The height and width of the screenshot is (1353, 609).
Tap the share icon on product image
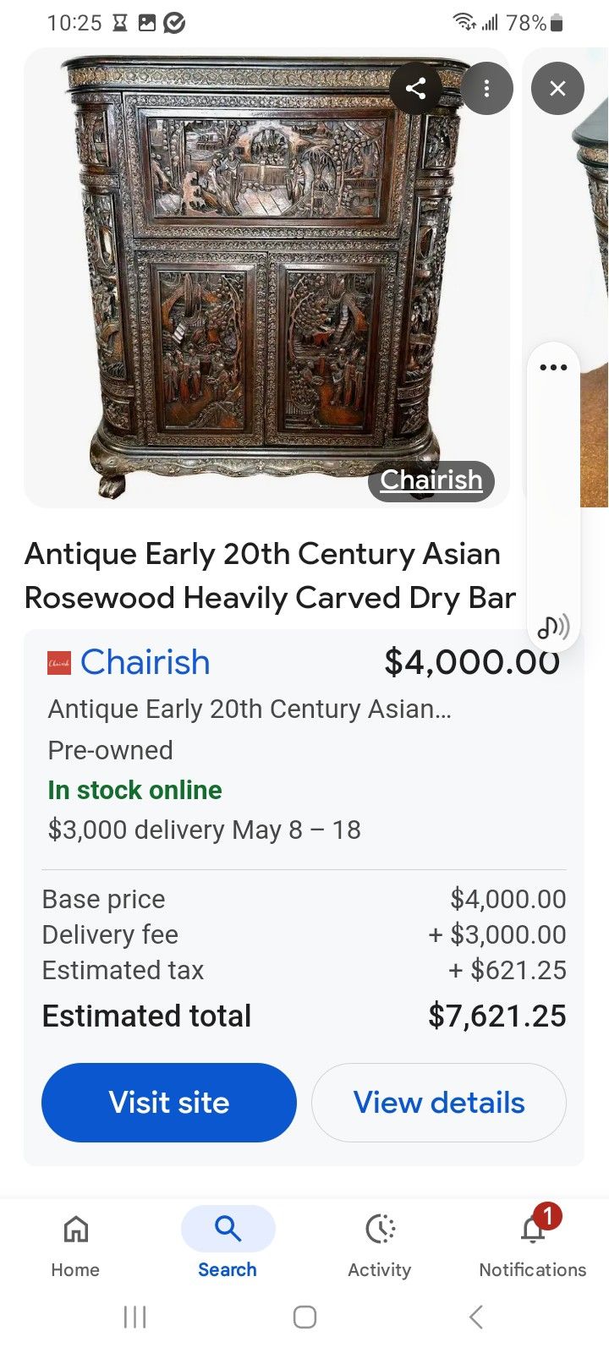tap(415, 88)
